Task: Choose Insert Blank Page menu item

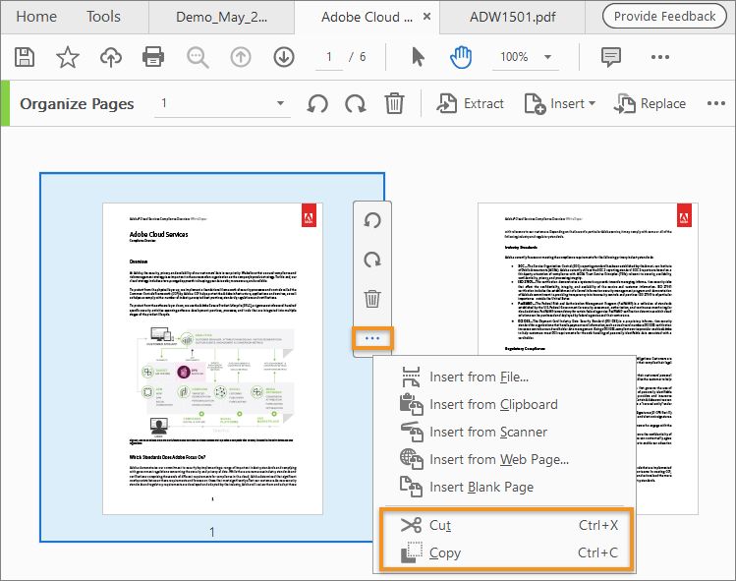Action: tap(505, 487)
